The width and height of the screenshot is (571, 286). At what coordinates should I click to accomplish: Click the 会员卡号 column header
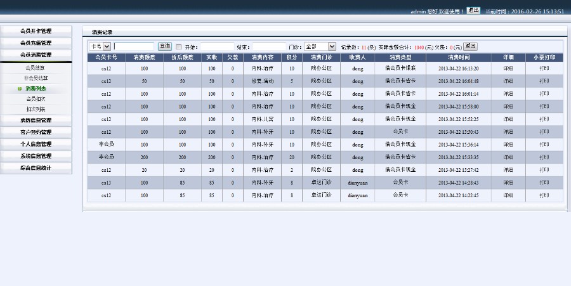click(x=106, y=58)
